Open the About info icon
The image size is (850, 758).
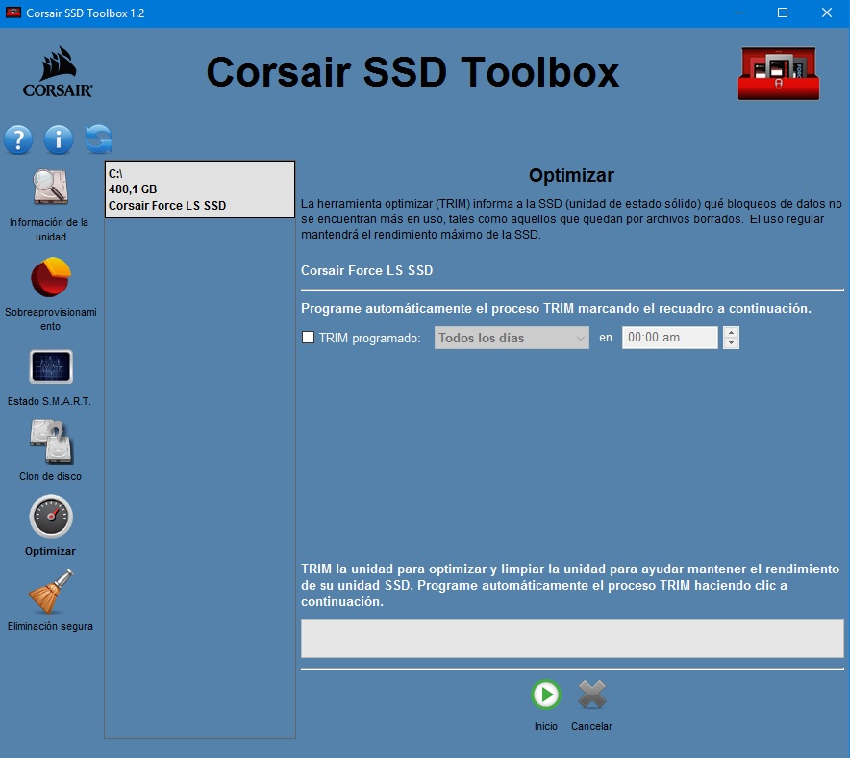(58, 140)
